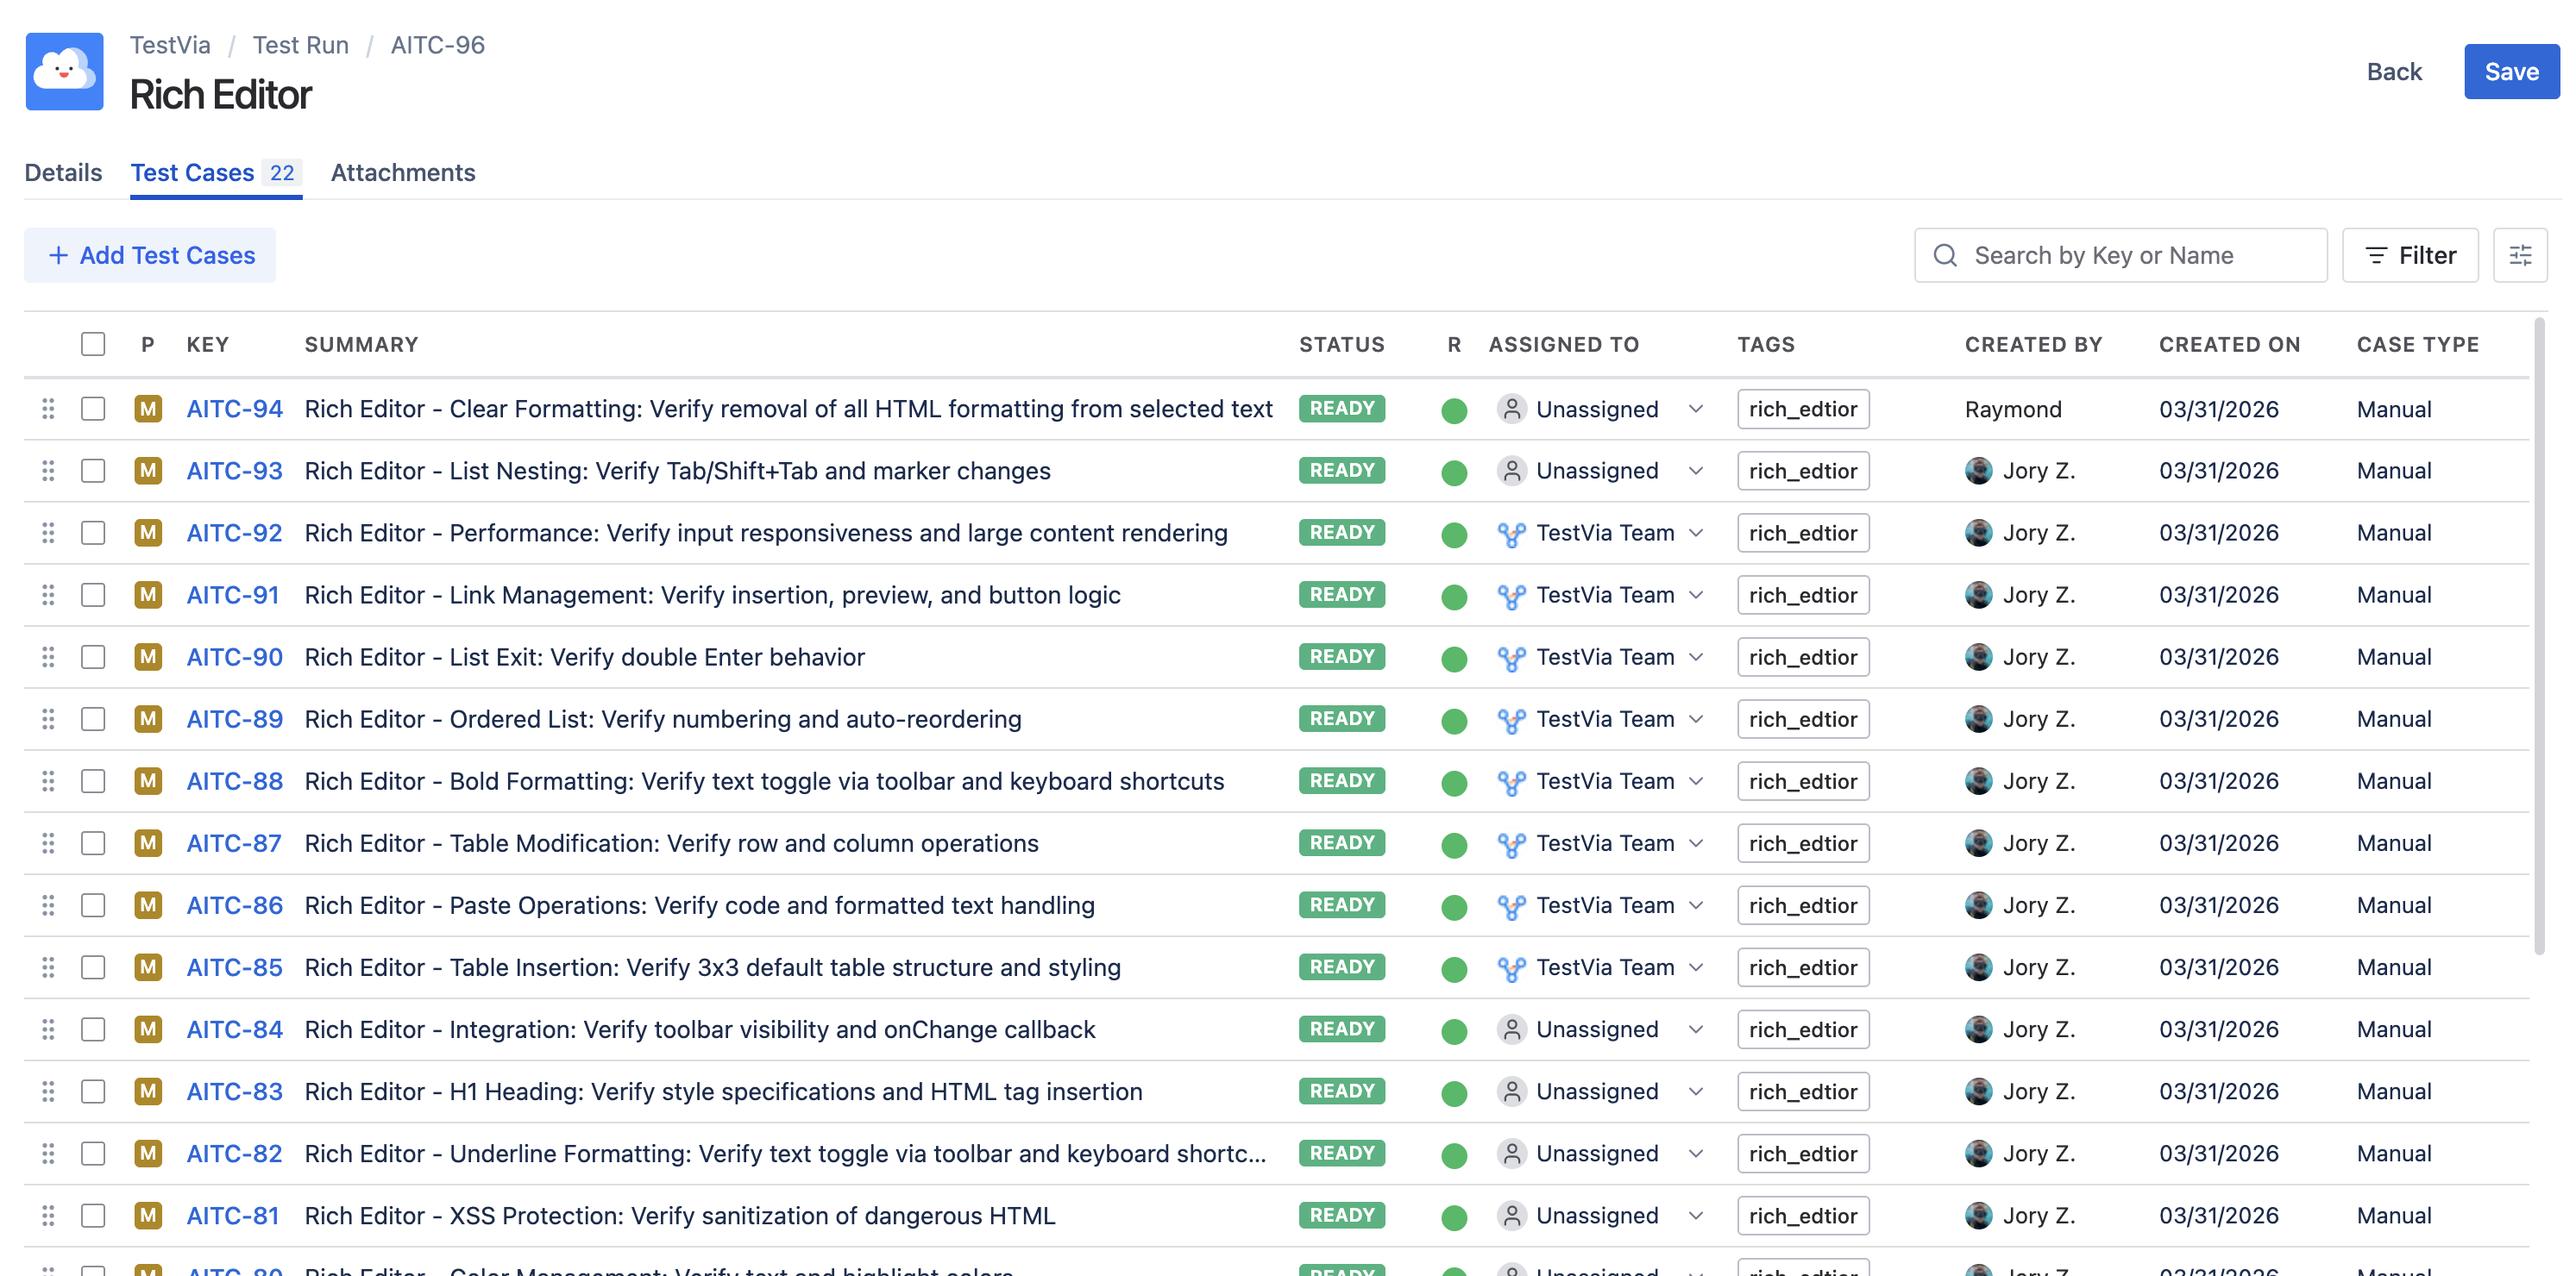Expand assignee dropdown for AITC-81
Viewport: 2576px width, 1276px height.
tap(1695, 1216)
